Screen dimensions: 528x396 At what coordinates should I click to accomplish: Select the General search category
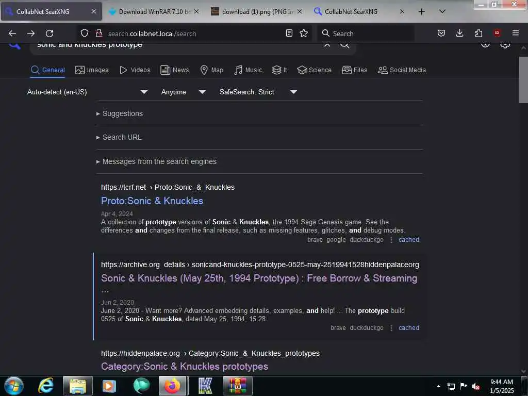[x=47, y=70]
